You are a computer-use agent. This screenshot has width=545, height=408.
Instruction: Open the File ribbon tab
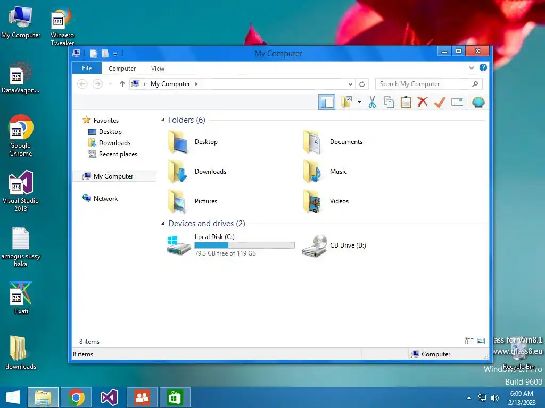coord(87,68)
